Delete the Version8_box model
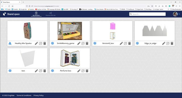Viewport: 182px width, 98px height. (129, 43)
